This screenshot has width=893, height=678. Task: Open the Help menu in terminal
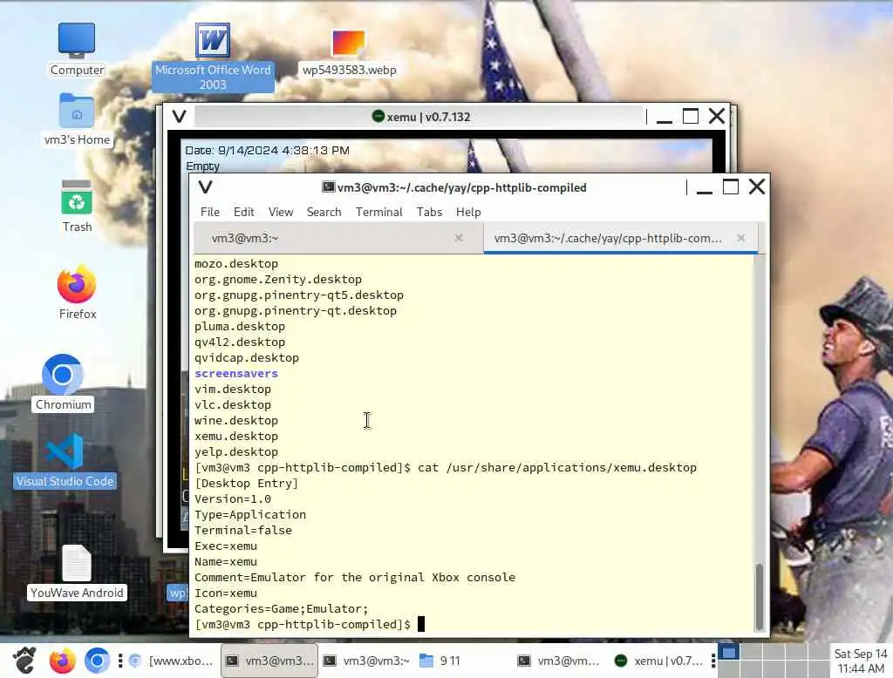(x=468, y=212)
